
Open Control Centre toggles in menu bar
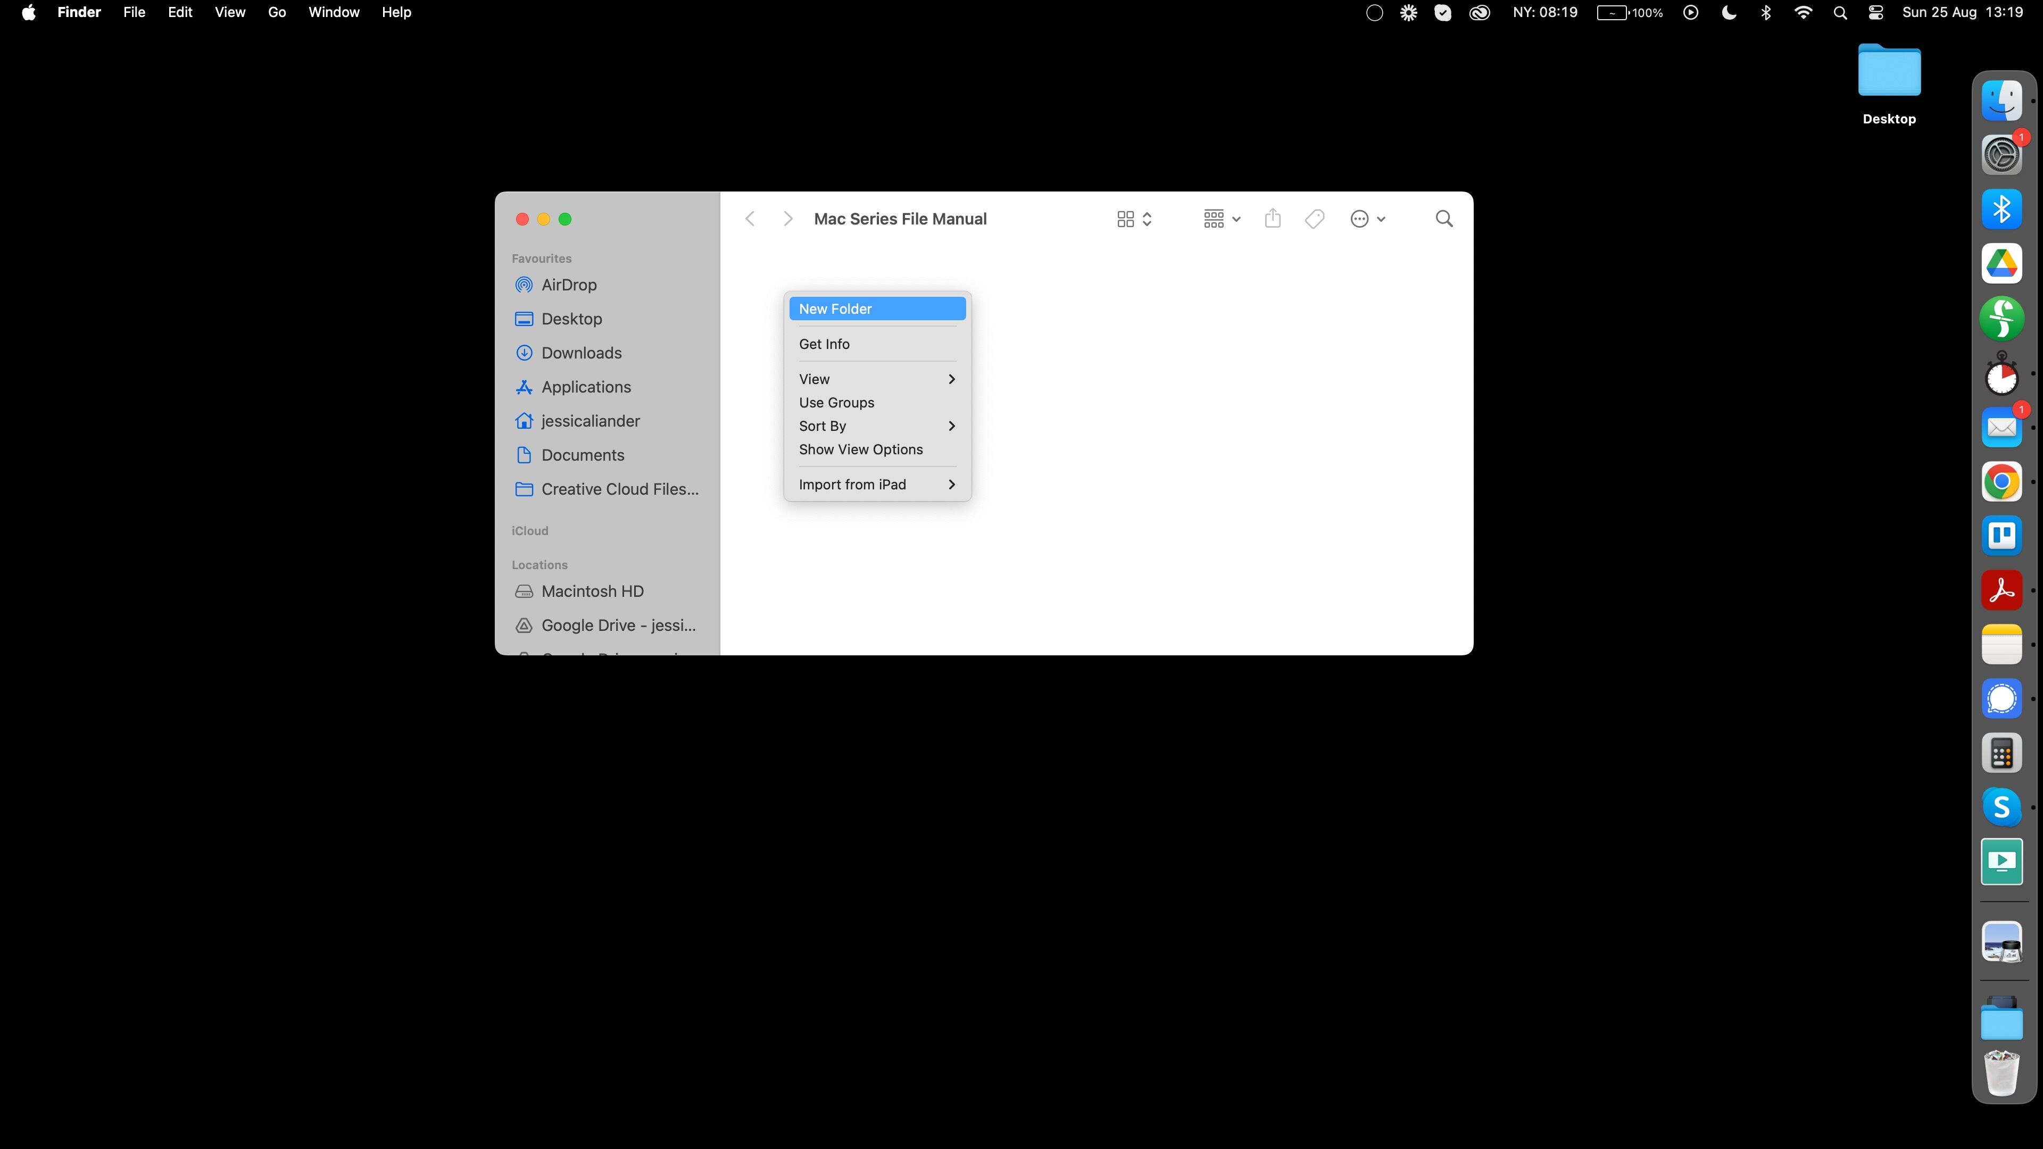click(x=1875, y=13)
